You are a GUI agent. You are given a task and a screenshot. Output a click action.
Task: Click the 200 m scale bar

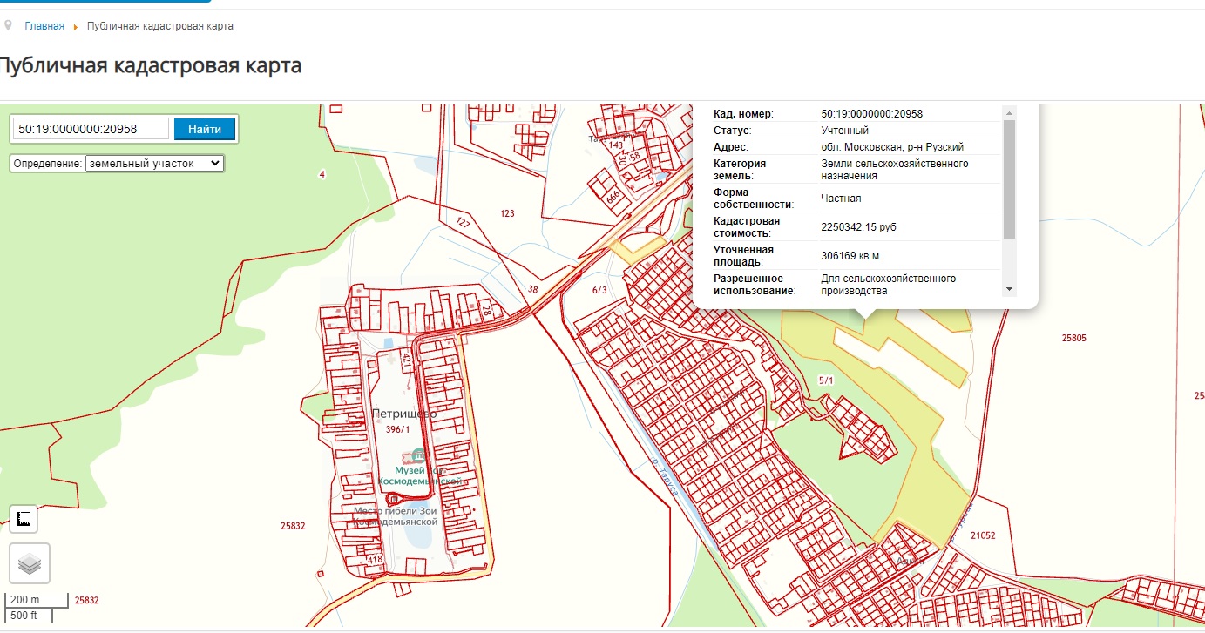37,600
